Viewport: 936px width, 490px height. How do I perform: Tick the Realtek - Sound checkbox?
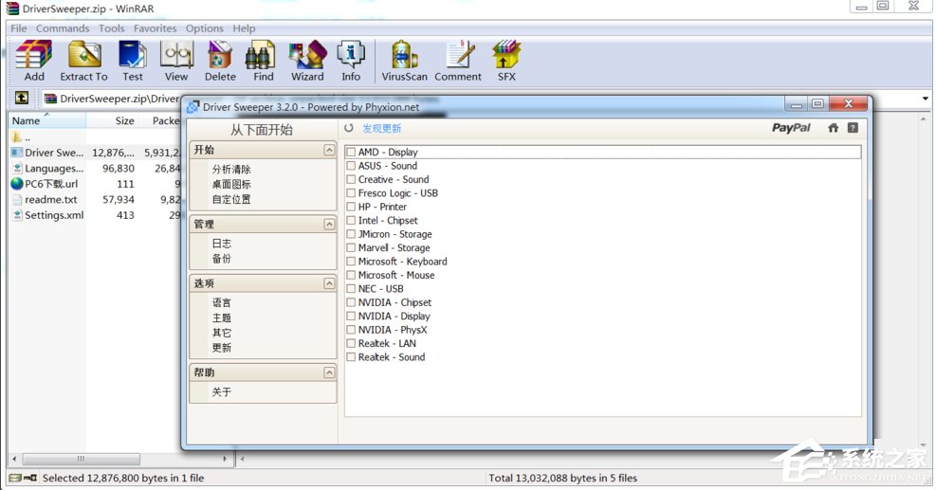[351, 358]
